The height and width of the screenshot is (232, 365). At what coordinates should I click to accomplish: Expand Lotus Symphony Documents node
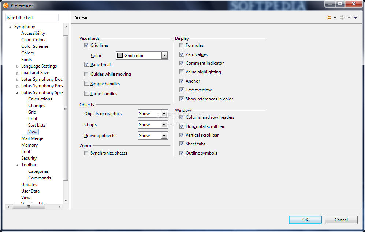tap(17, 80)
